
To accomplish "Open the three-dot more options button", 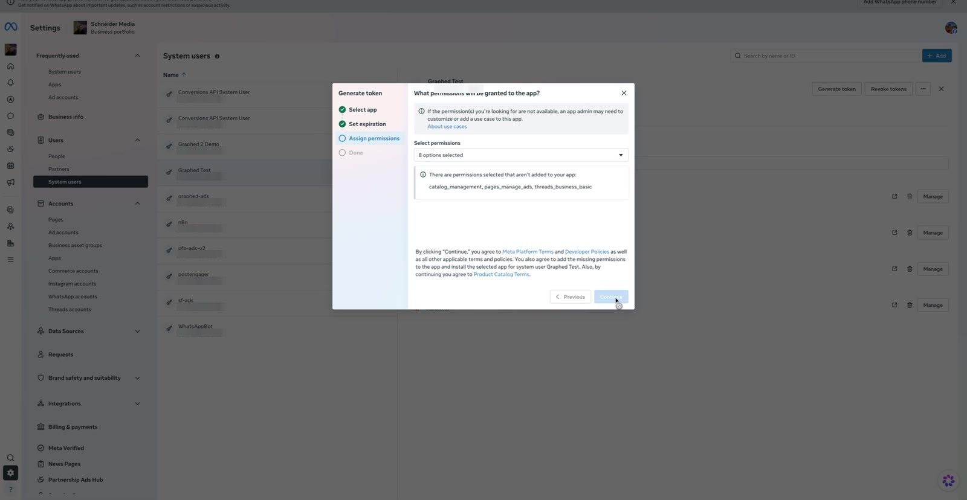I will [923, 89].
